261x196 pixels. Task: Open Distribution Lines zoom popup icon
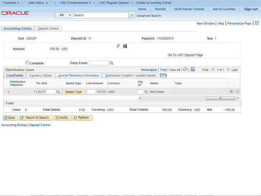coord(185,69)
